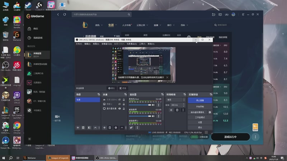This screenshot has height=161, width=287.
Task: Open 编辑(E) menu in OBS
Action: coord(87,44)
